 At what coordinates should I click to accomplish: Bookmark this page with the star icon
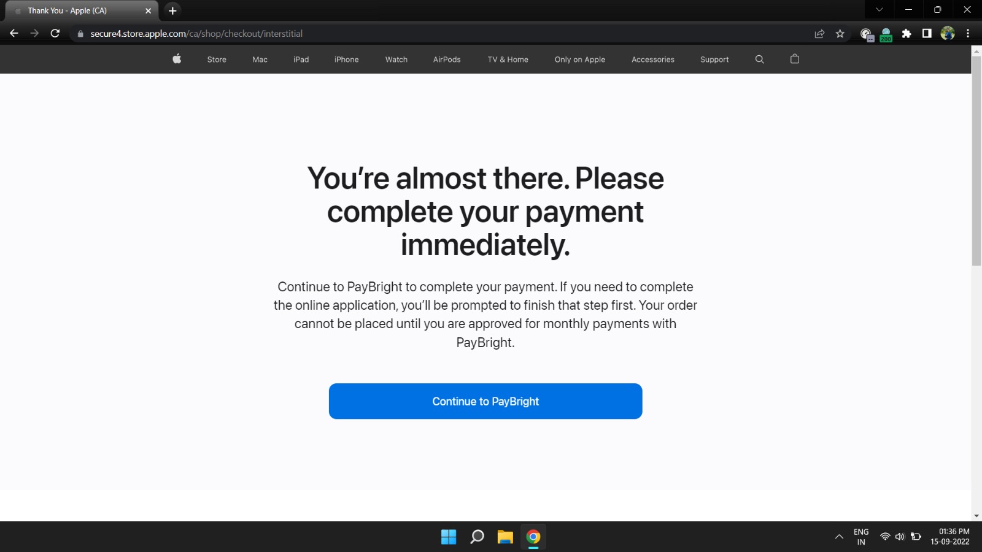[x=840, y=34]
